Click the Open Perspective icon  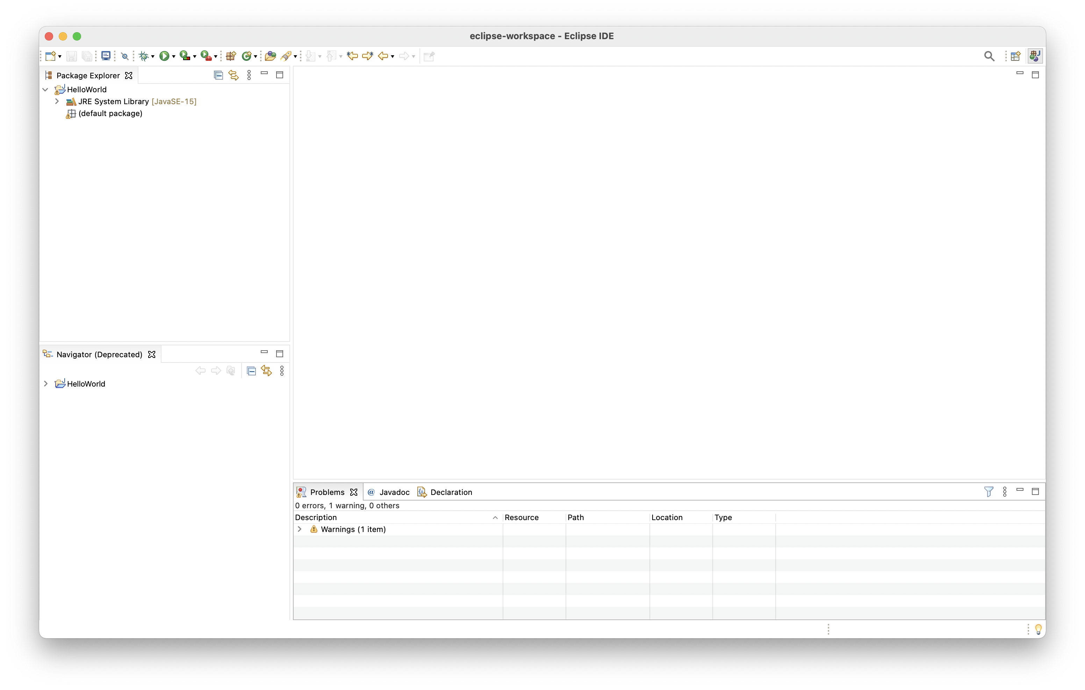[x=1015, y=56]
